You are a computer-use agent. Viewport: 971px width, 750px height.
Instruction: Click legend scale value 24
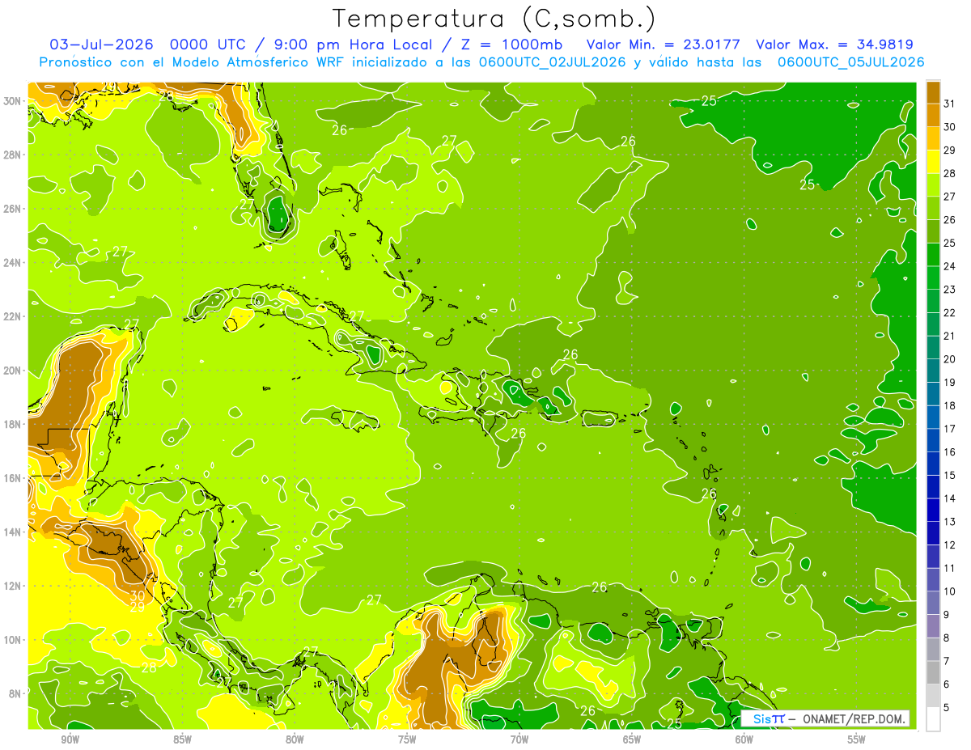[949, 266]
